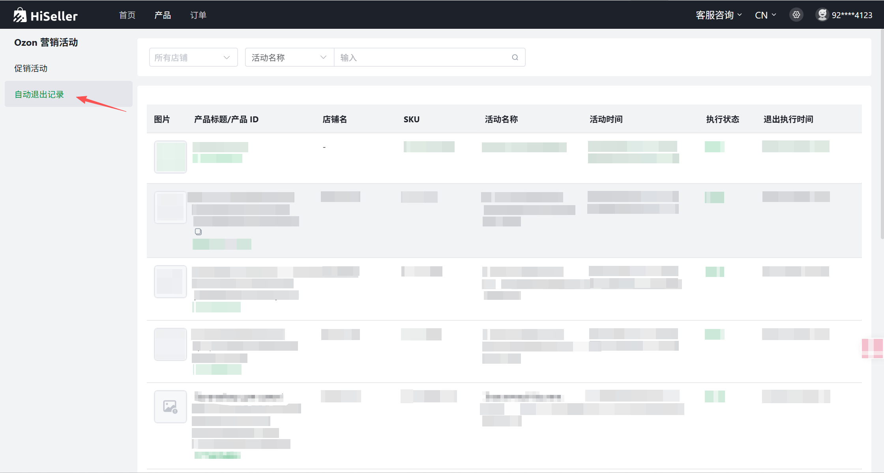Viewport: 884px width, 473px height.
Task: Expand the 所有店铺 store dropdown
Action: pos(193,58)
